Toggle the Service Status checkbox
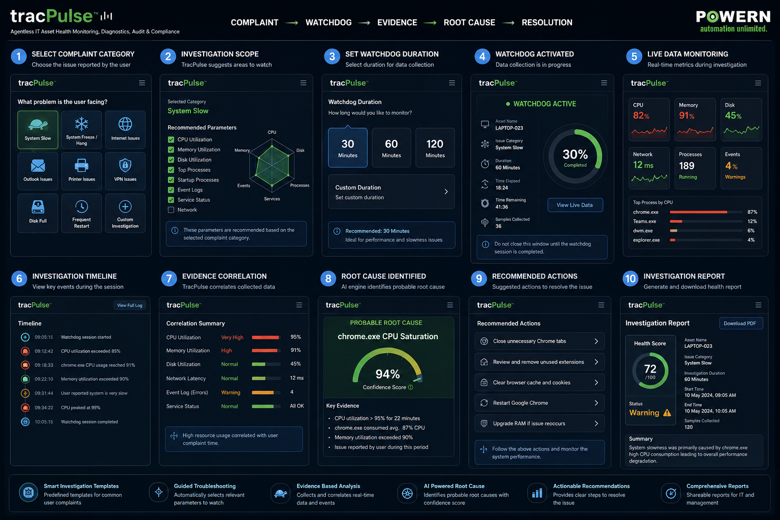 (171, 200)
